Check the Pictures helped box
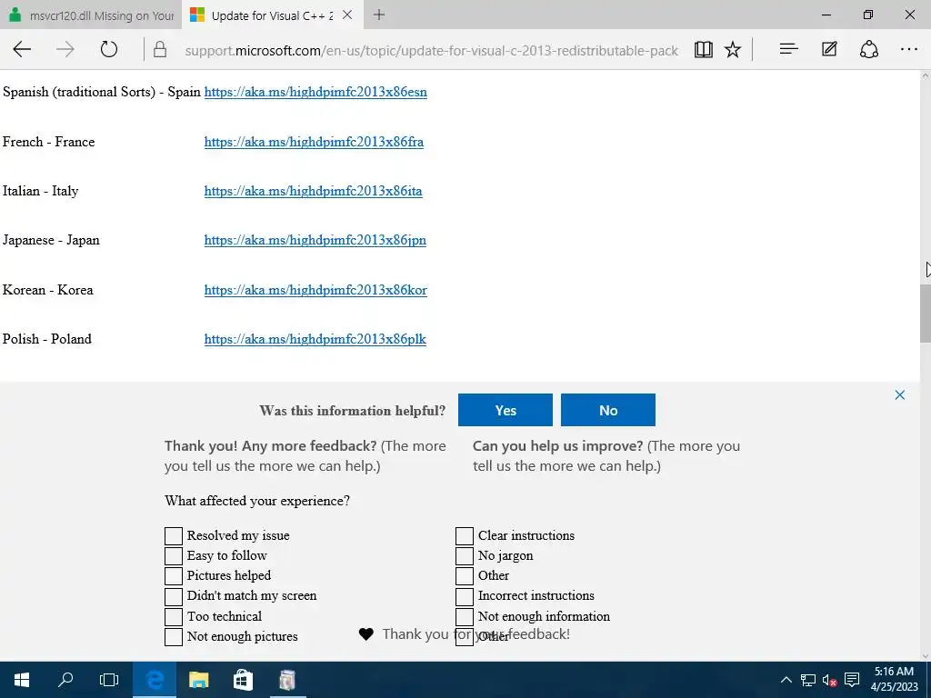This screenshot has width=931, height=698. pyautogui.click(x=174, y=576)
